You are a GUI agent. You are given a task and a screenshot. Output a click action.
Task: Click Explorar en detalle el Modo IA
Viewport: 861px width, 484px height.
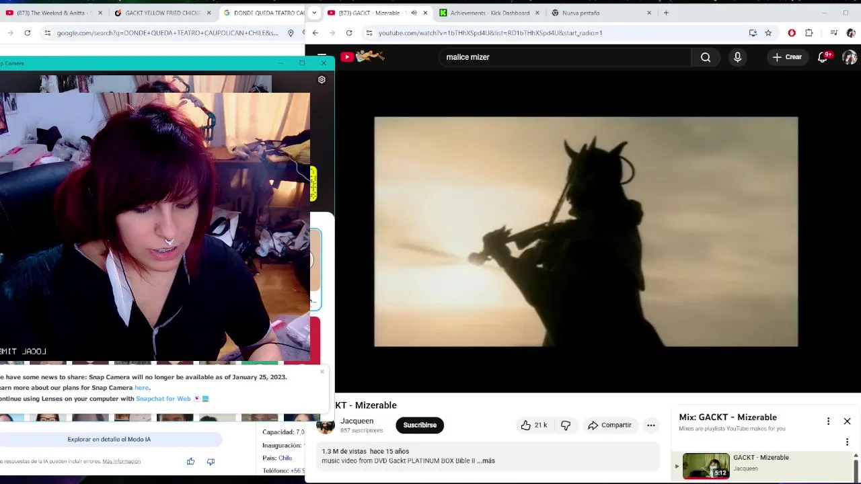tap(109, 440)
